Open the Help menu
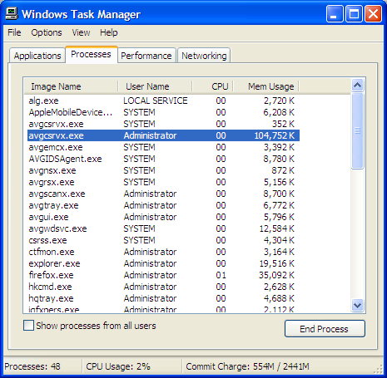 click(x=109, y=32)
